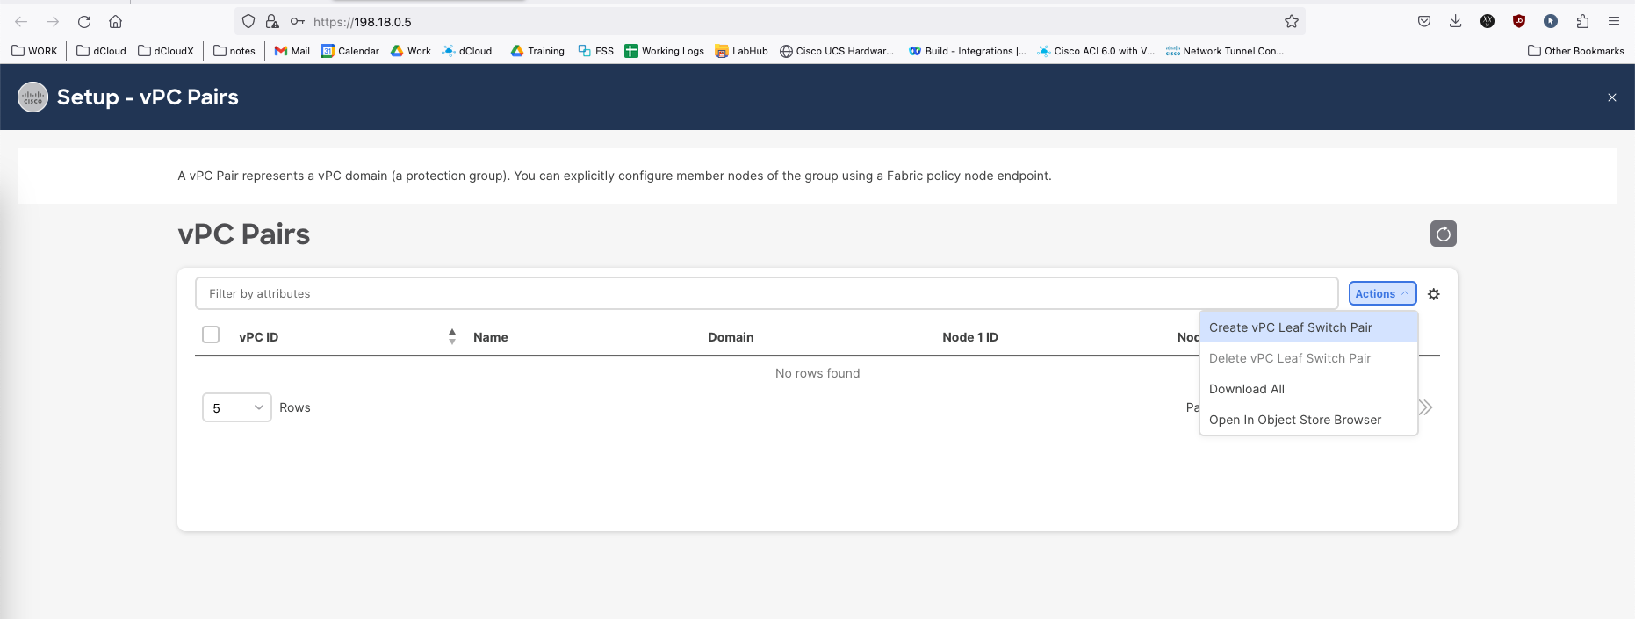Open the browser downloads icon
The height and width of the screenshot is (619, 1635).
coord(1455,22)
